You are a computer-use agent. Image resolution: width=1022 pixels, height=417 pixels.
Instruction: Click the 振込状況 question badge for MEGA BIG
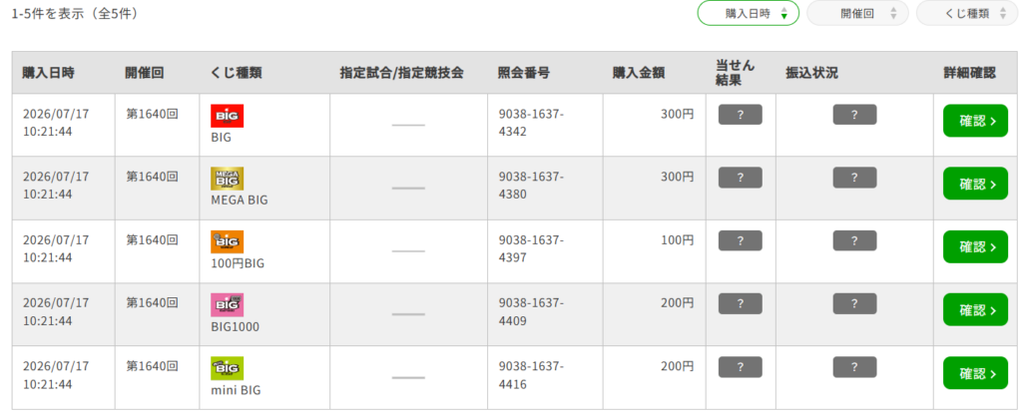pyautogui.click(x=854, y=178)
